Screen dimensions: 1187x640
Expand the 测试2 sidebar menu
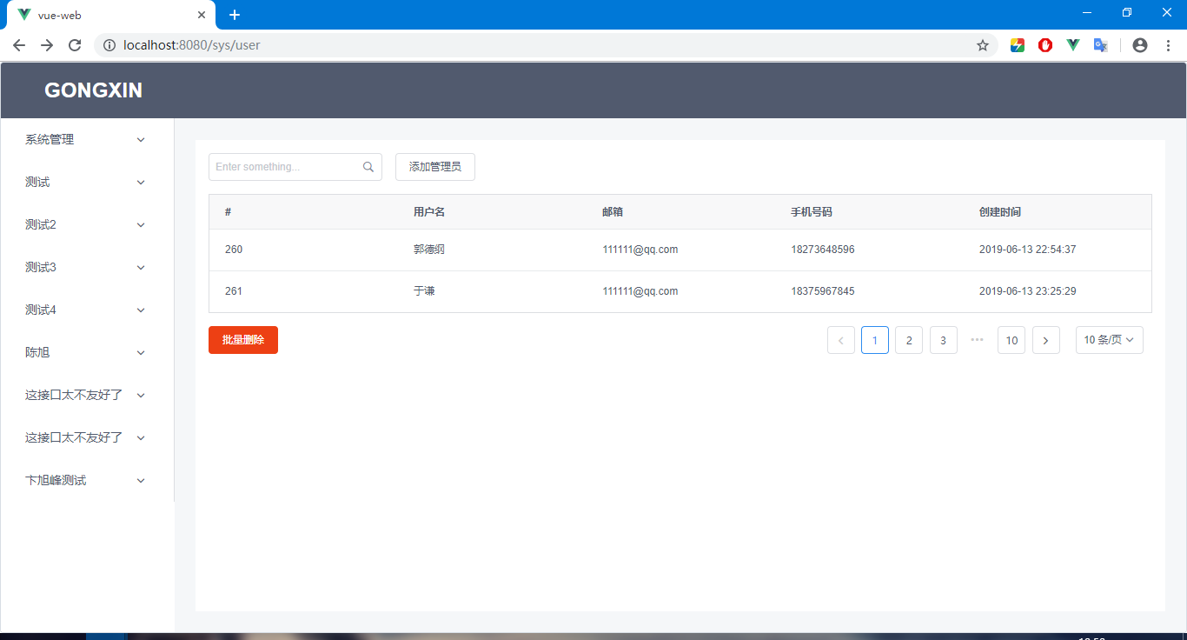(x=87, y=224)
